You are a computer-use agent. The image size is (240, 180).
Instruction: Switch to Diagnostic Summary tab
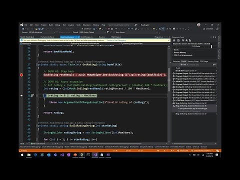176,61
